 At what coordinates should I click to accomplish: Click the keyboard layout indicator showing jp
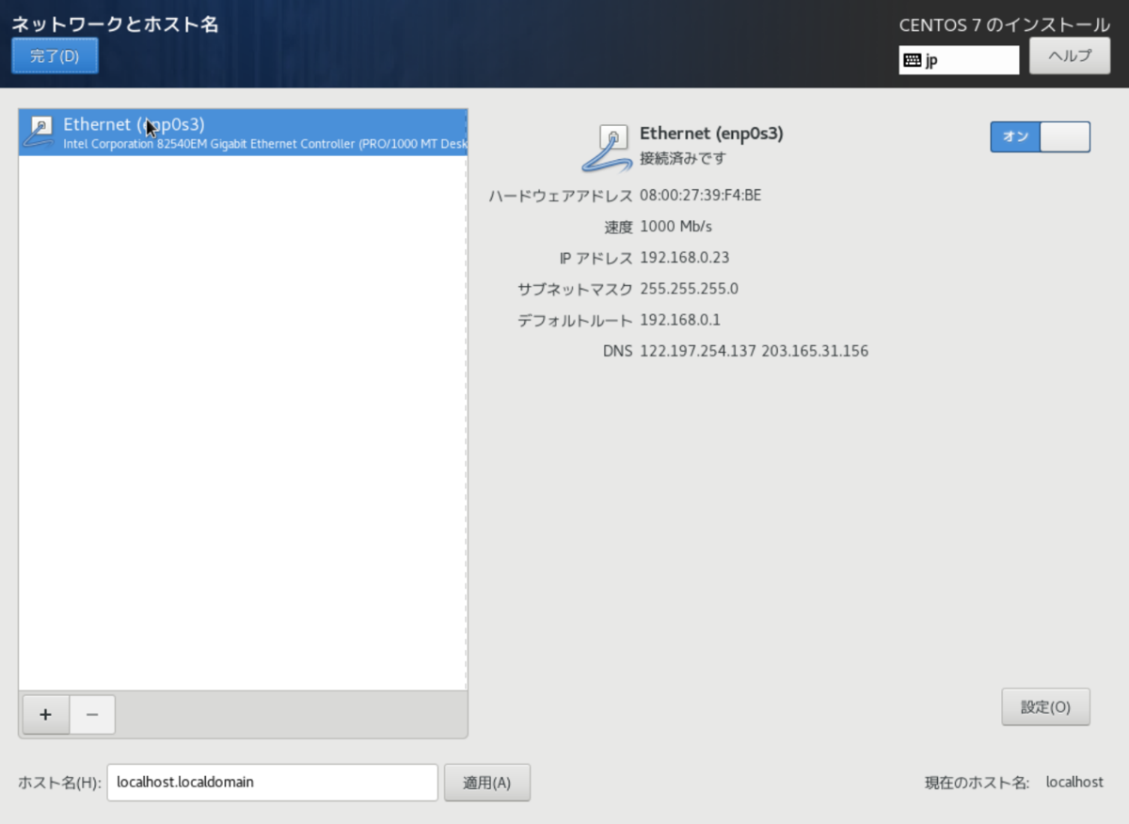(959, 60)
